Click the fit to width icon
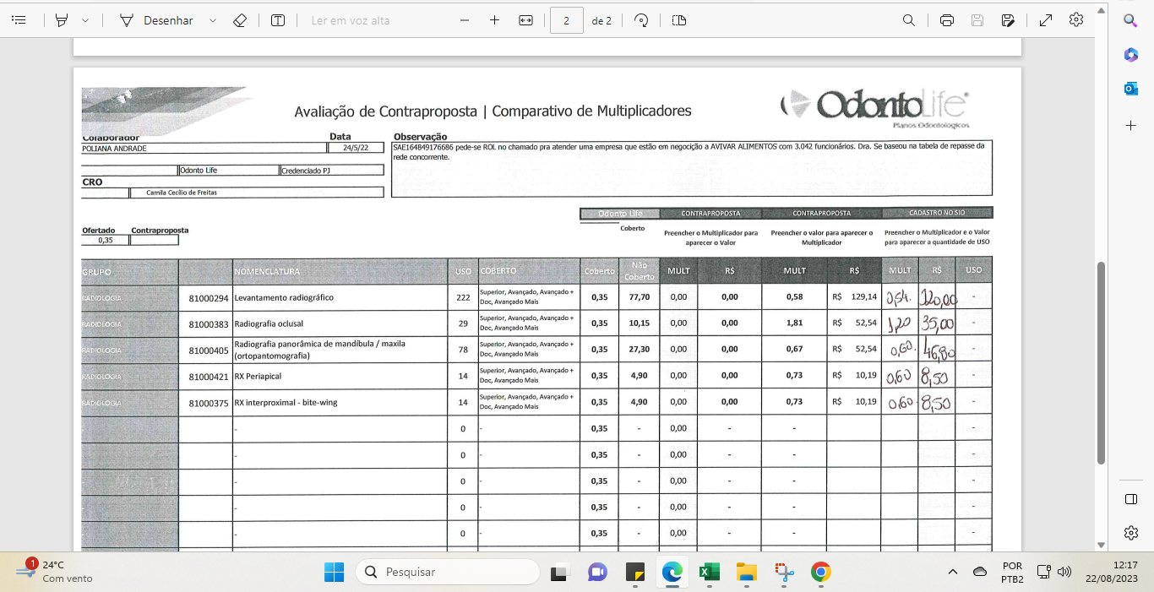The image size is (1154, 592). (525, 20)
